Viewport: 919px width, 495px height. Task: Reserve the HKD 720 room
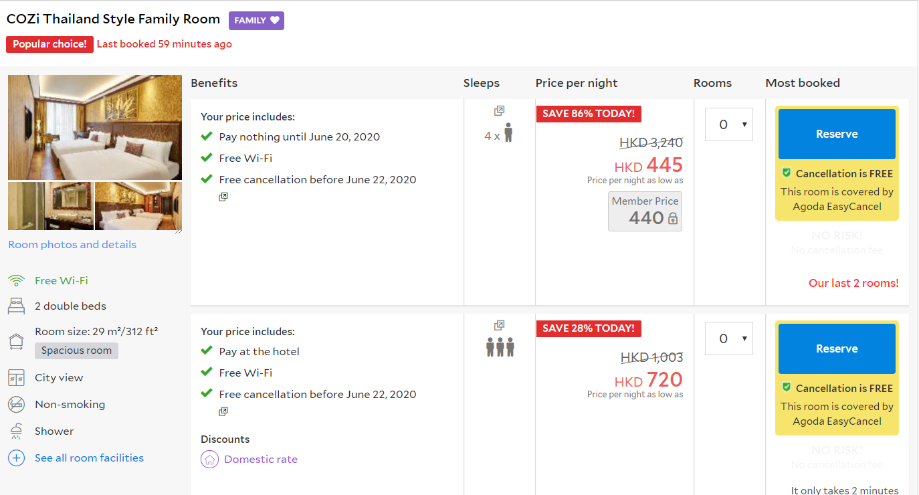(x=837, y=349)
